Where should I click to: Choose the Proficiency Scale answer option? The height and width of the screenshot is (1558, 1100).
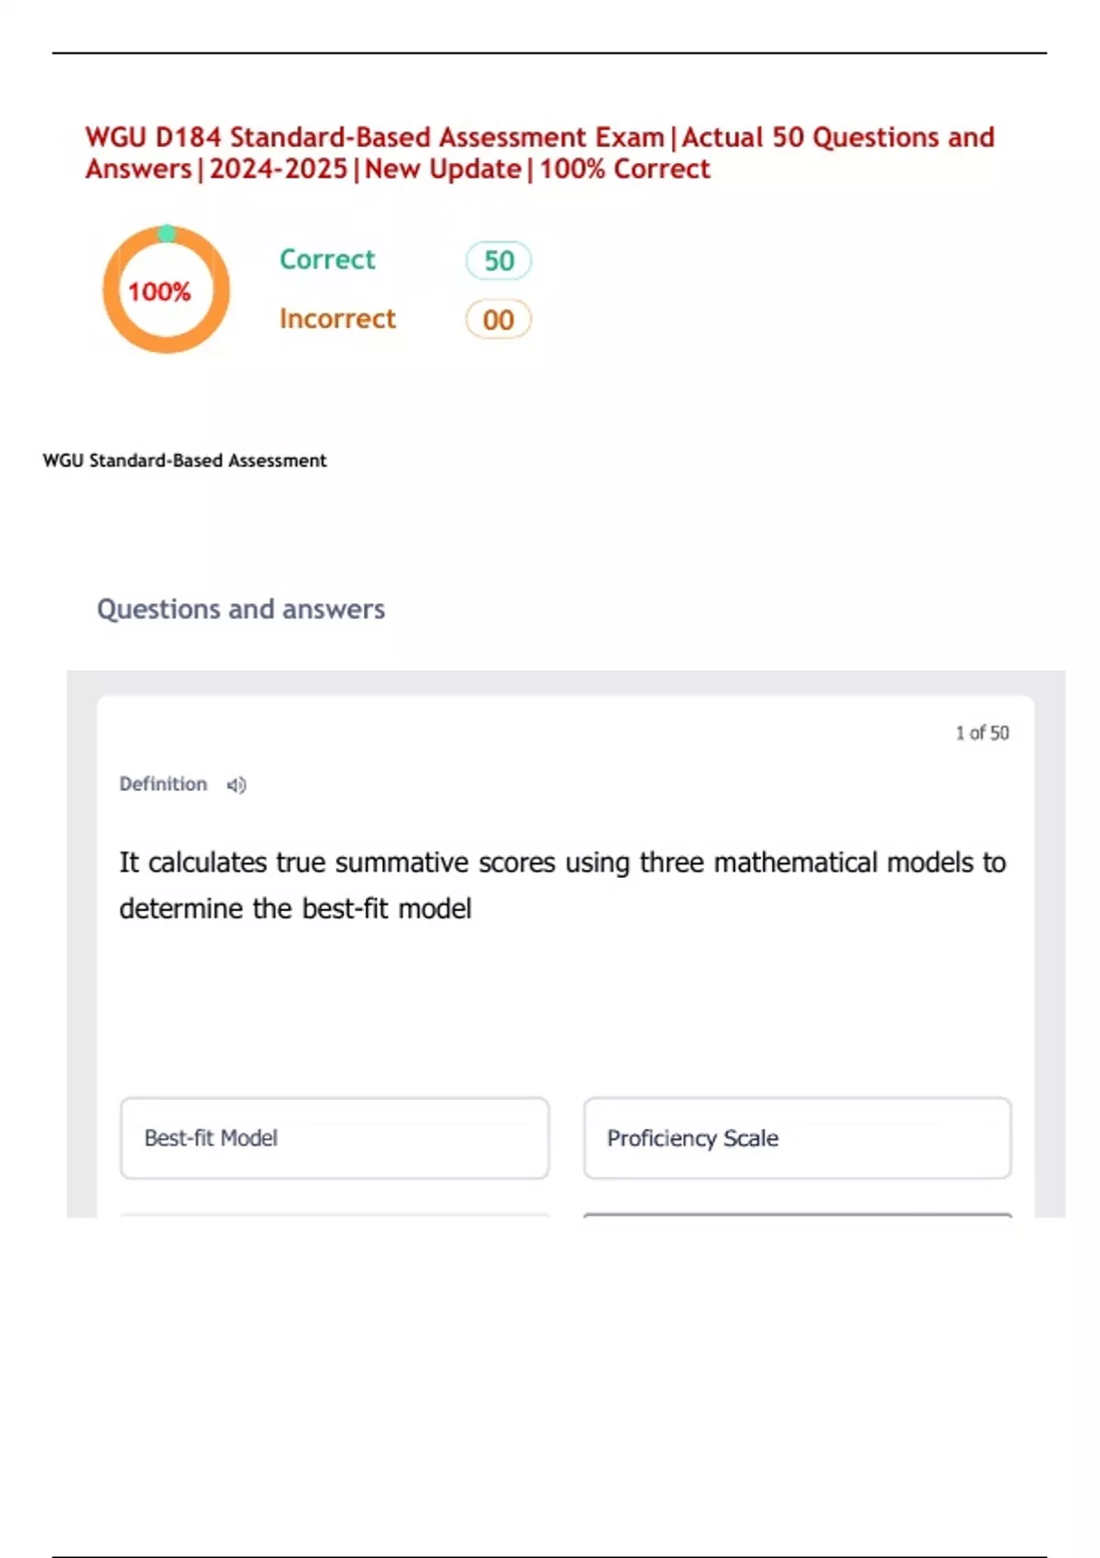(x=797, y=1137)
